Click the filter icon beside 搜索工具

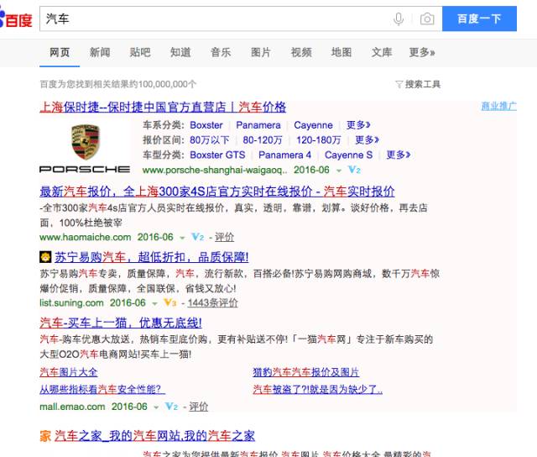coord(399,84)
